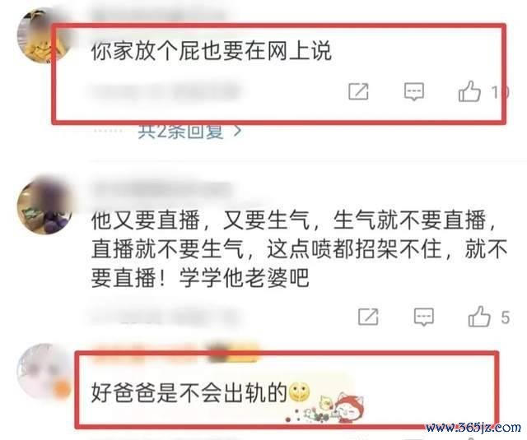The height and width of the screenshot is (440, 527).
Task: Click the www.365jz.com watermark link
Action: pos(473,428)
